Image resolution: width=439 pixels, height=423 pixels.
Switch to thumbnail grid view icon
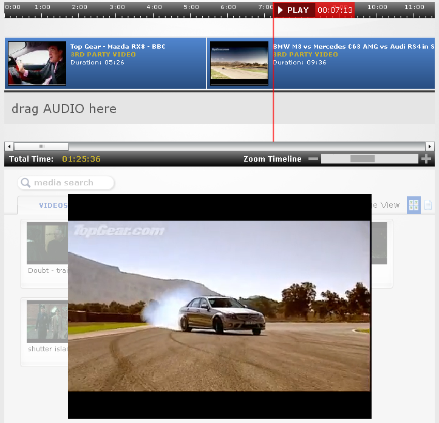click(413, 205)
